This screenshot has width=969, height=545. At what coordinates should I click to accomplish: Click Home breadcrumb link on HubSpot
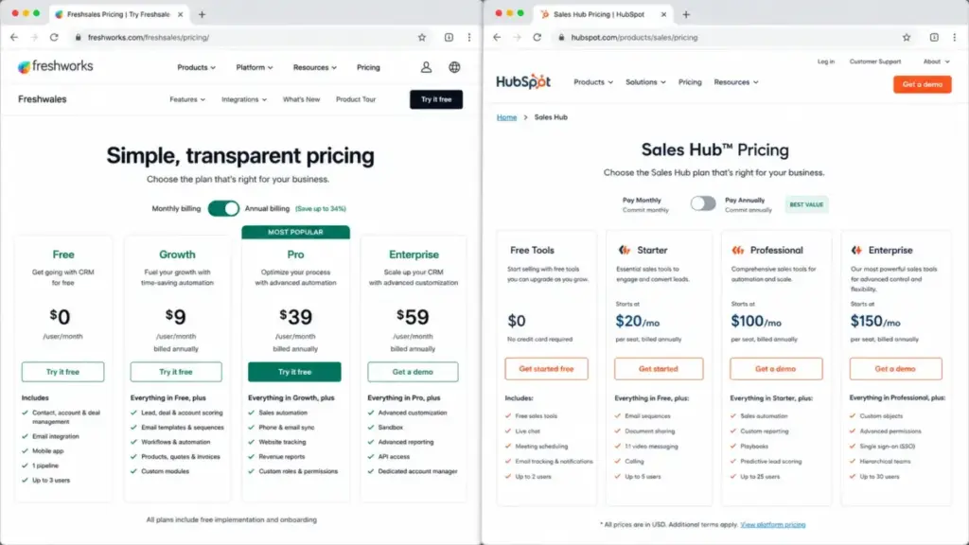pos(507,117)
